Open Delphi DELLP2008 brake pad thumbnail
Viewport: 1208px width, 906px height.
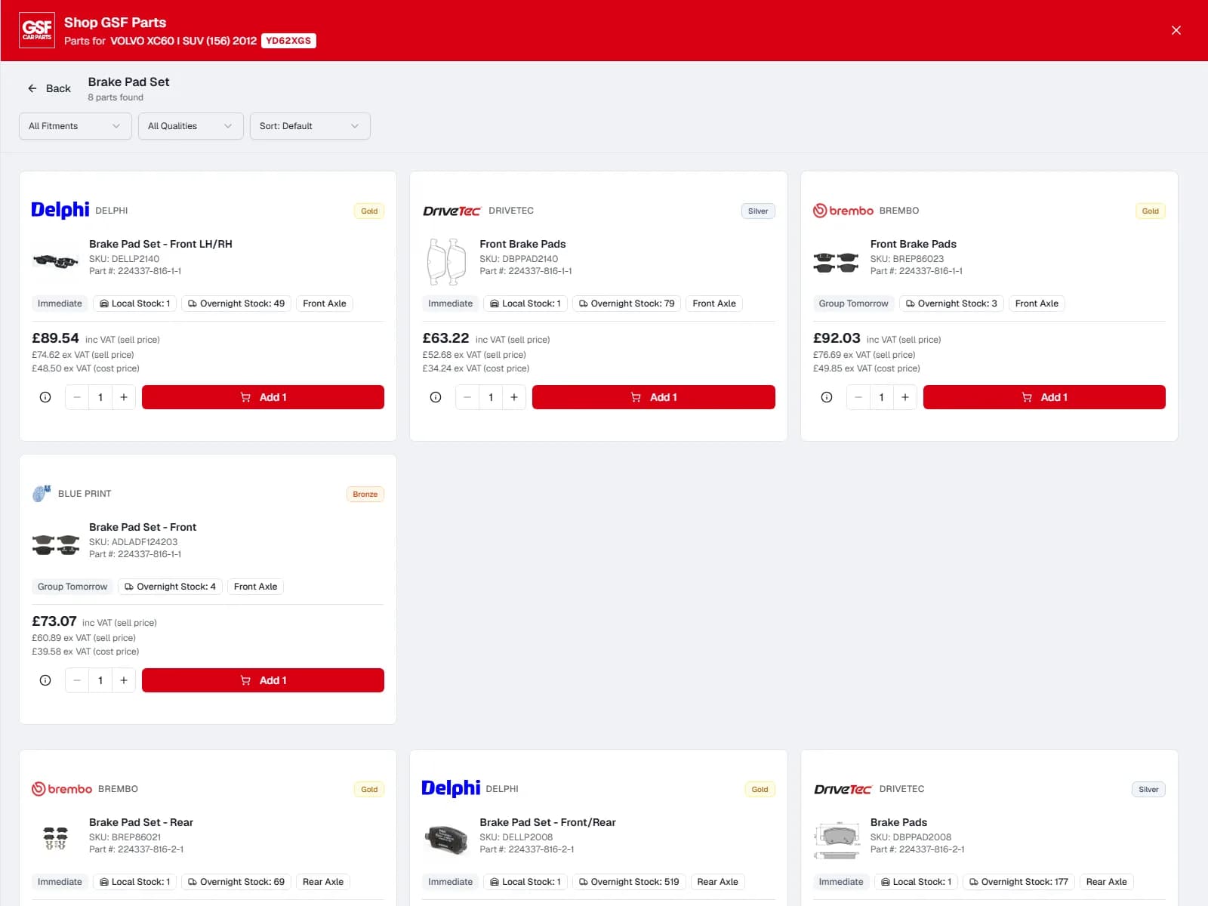[x=446, y=839]
